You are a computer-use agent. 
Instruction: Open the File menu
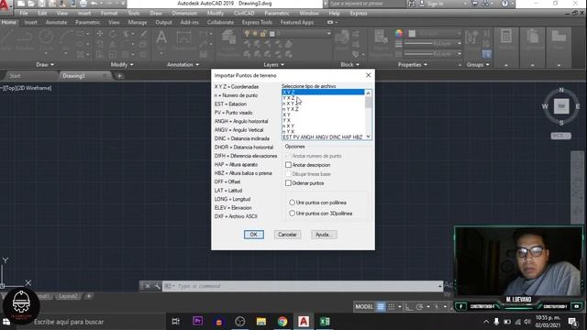click(x=24, y=13)
